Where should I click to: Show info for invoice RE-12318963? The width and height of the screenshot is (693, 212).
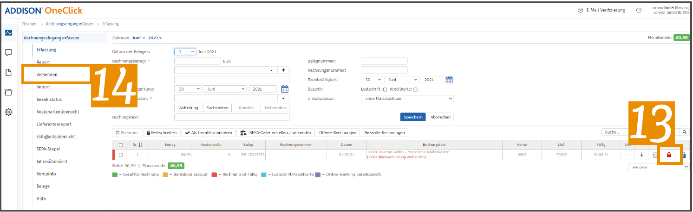641,155
